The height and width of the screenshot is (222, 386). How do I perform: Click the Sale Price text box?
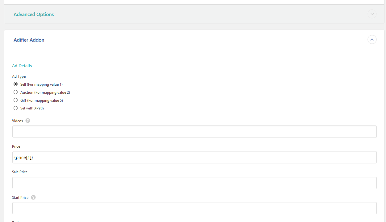[x=194, y=183]
